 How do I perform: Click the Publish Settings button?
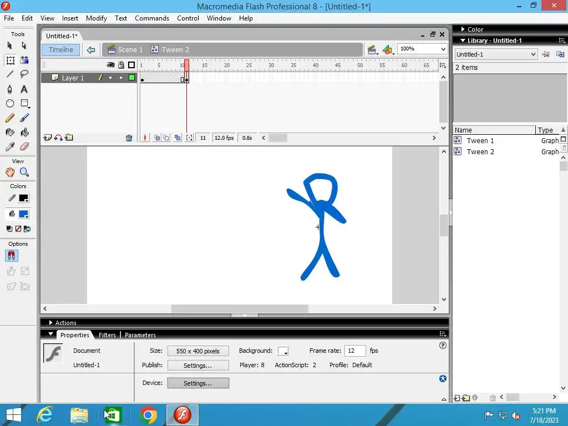(198, 366)
